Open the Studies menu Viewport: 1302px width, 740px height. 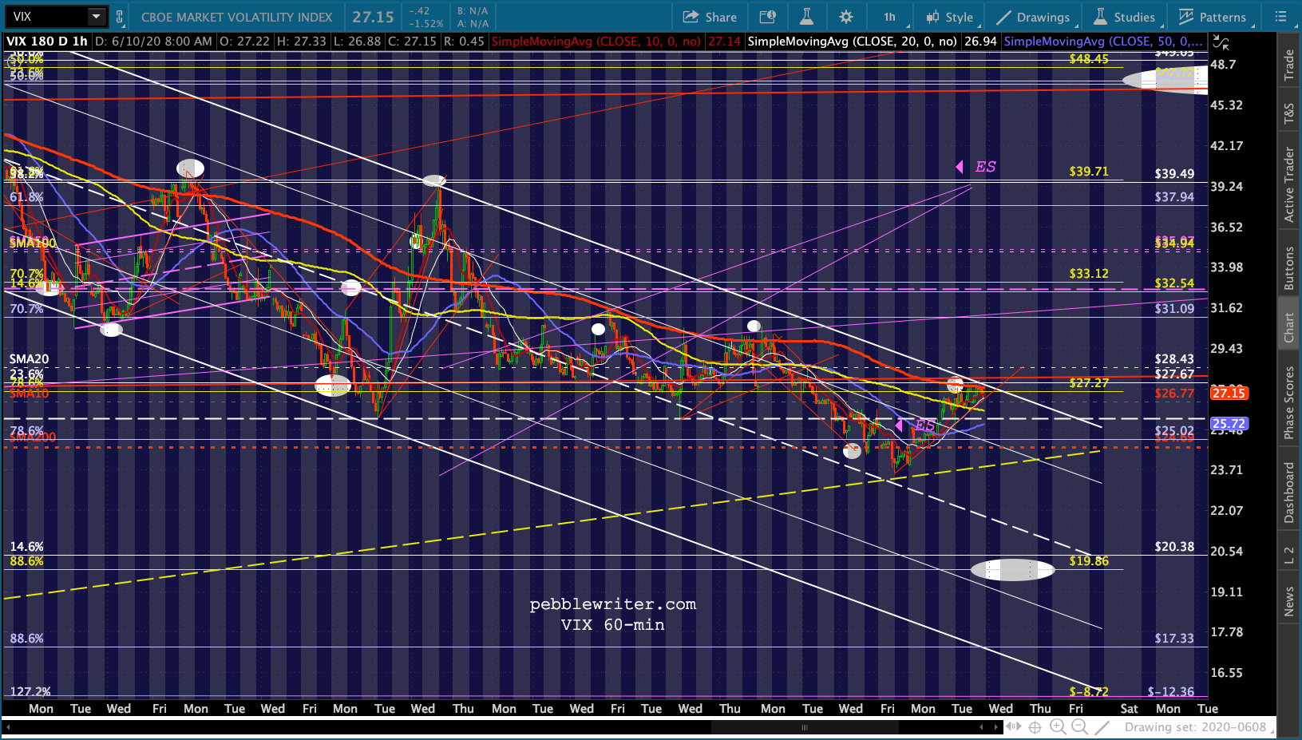coord(1124,17)
